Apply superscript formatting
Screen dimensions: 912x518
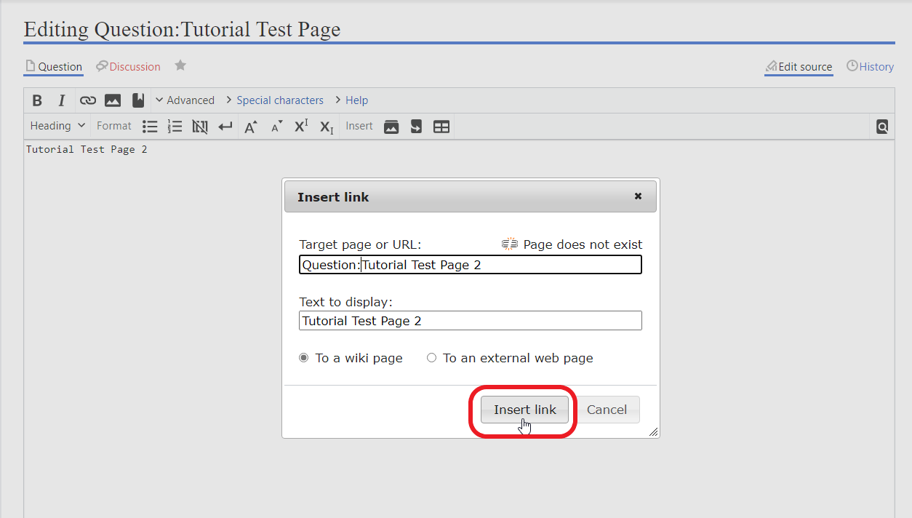tap(301, 127)
